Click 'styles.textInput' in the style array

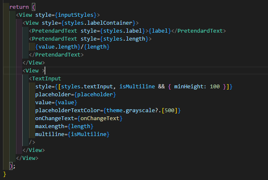[x=87, y=87]
